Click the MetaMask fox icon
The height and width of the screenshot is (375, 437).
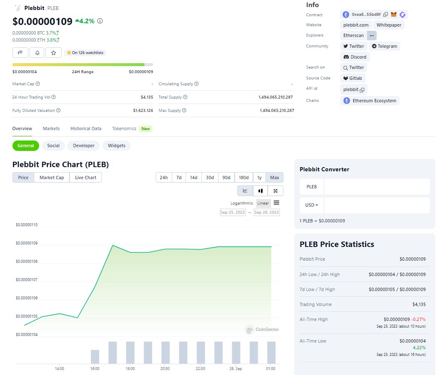click(x=394, y=15)
